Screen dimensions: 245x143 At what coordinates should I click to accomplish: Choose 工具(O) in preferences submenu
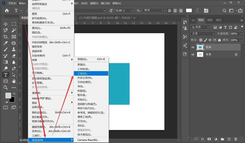[x=91, y=73]
